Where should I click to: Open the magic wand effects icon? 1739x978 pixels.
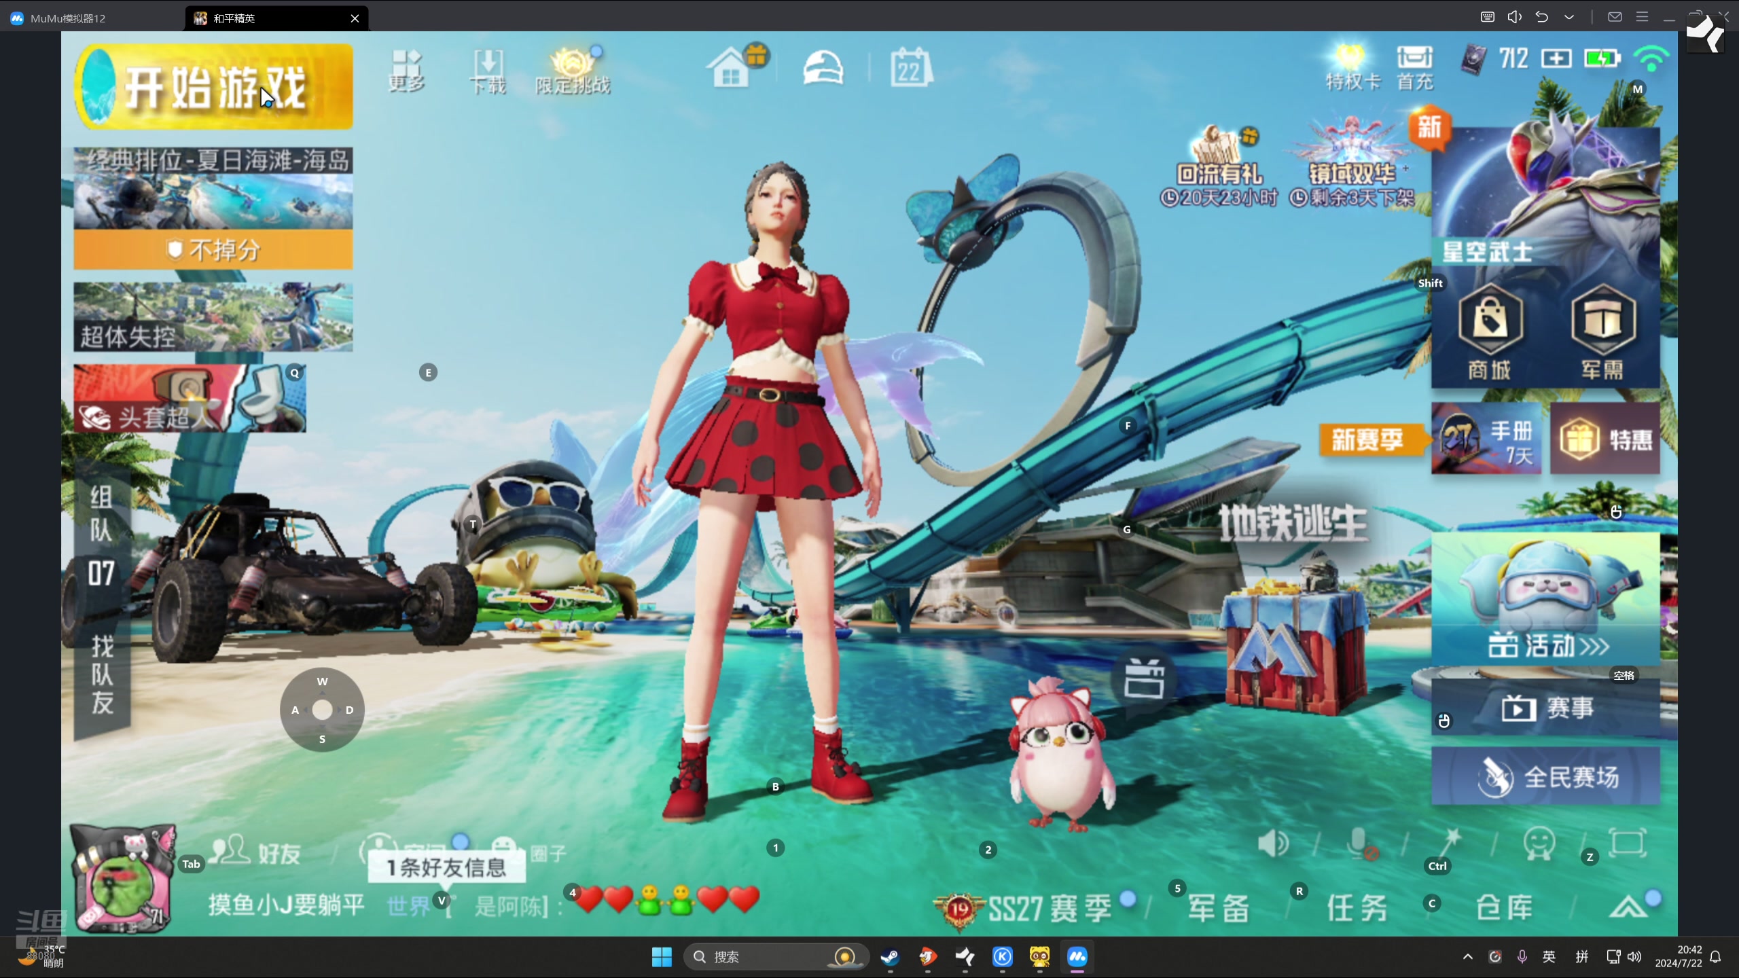point(1450,844)
